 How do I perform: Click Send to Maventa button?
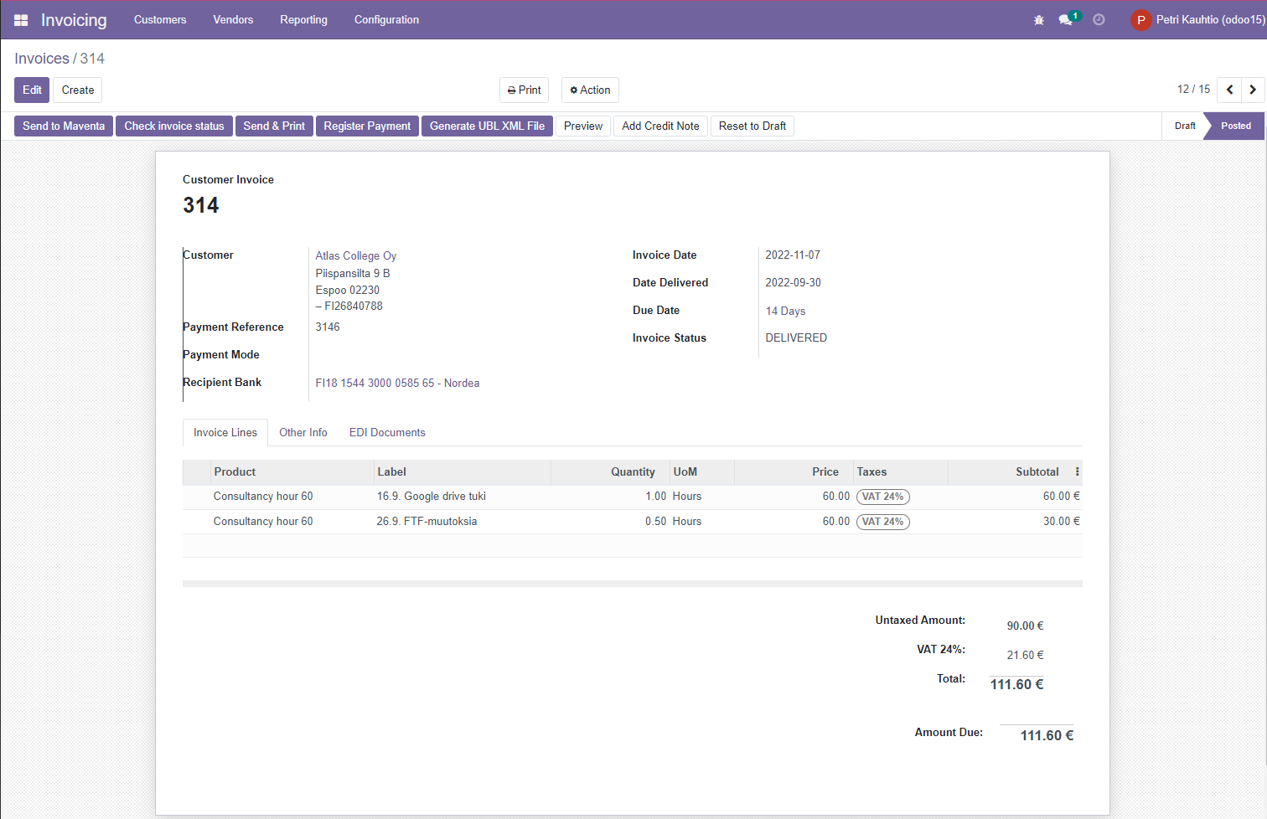[64, 126]
